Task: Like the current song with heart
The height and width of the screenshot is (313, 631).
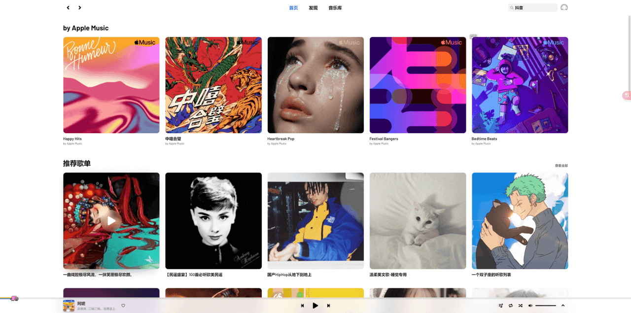Action: 123,306
